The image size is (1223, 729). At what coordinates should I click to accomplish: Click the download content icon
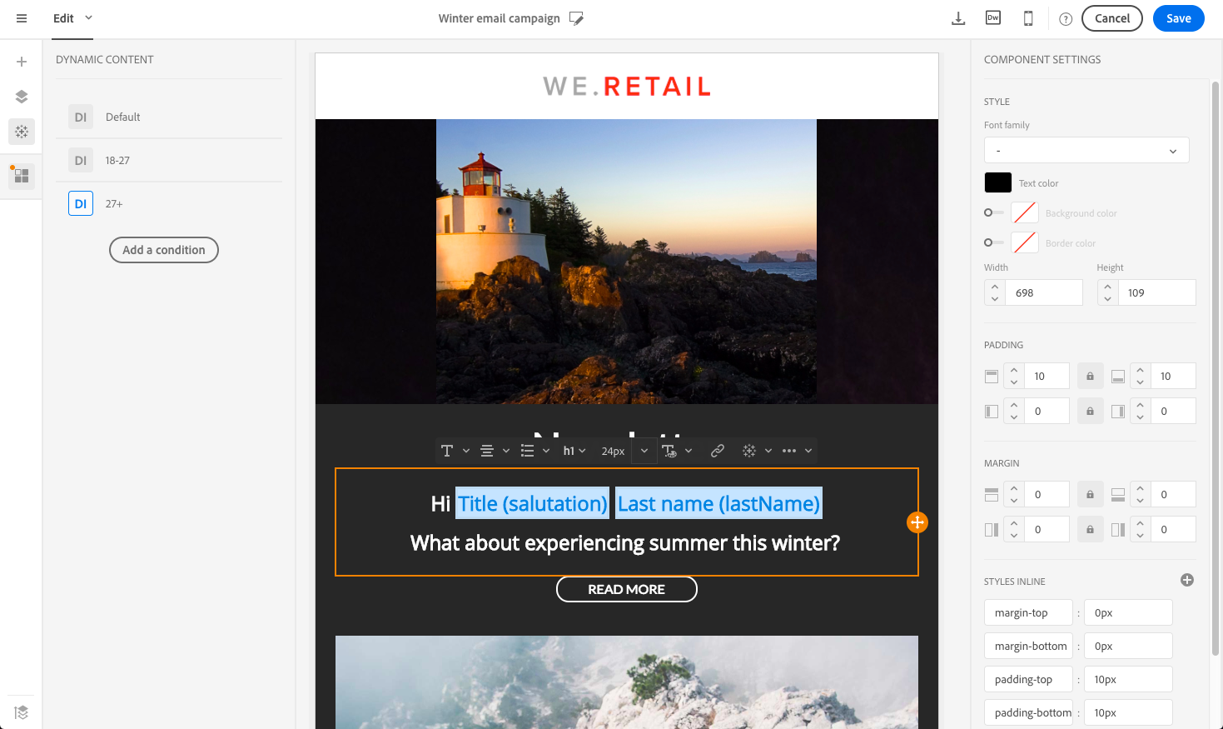[958, 18]
